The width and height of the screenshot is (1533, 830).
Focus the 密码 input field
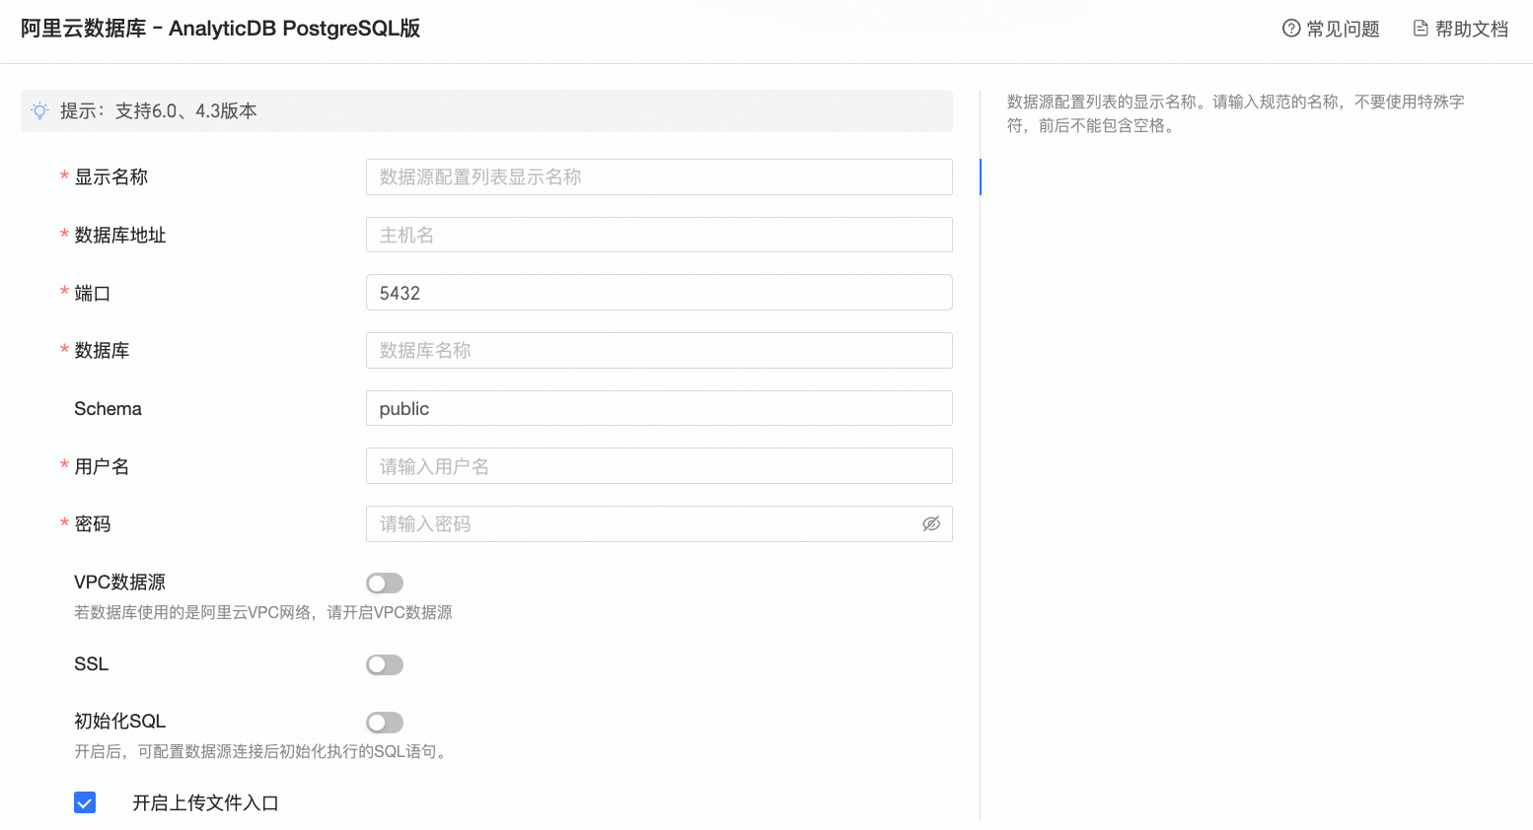[x=659, y=523]
